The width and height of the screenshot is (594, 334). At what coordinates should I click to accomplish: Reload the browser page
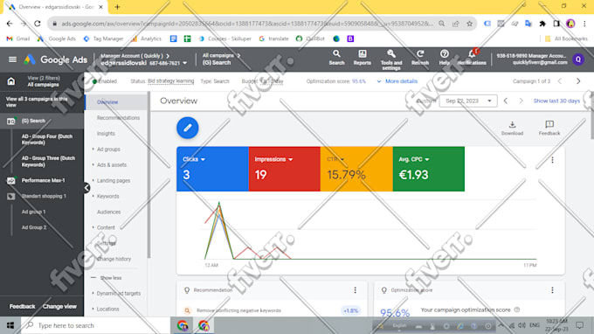[x=37, y=24]
